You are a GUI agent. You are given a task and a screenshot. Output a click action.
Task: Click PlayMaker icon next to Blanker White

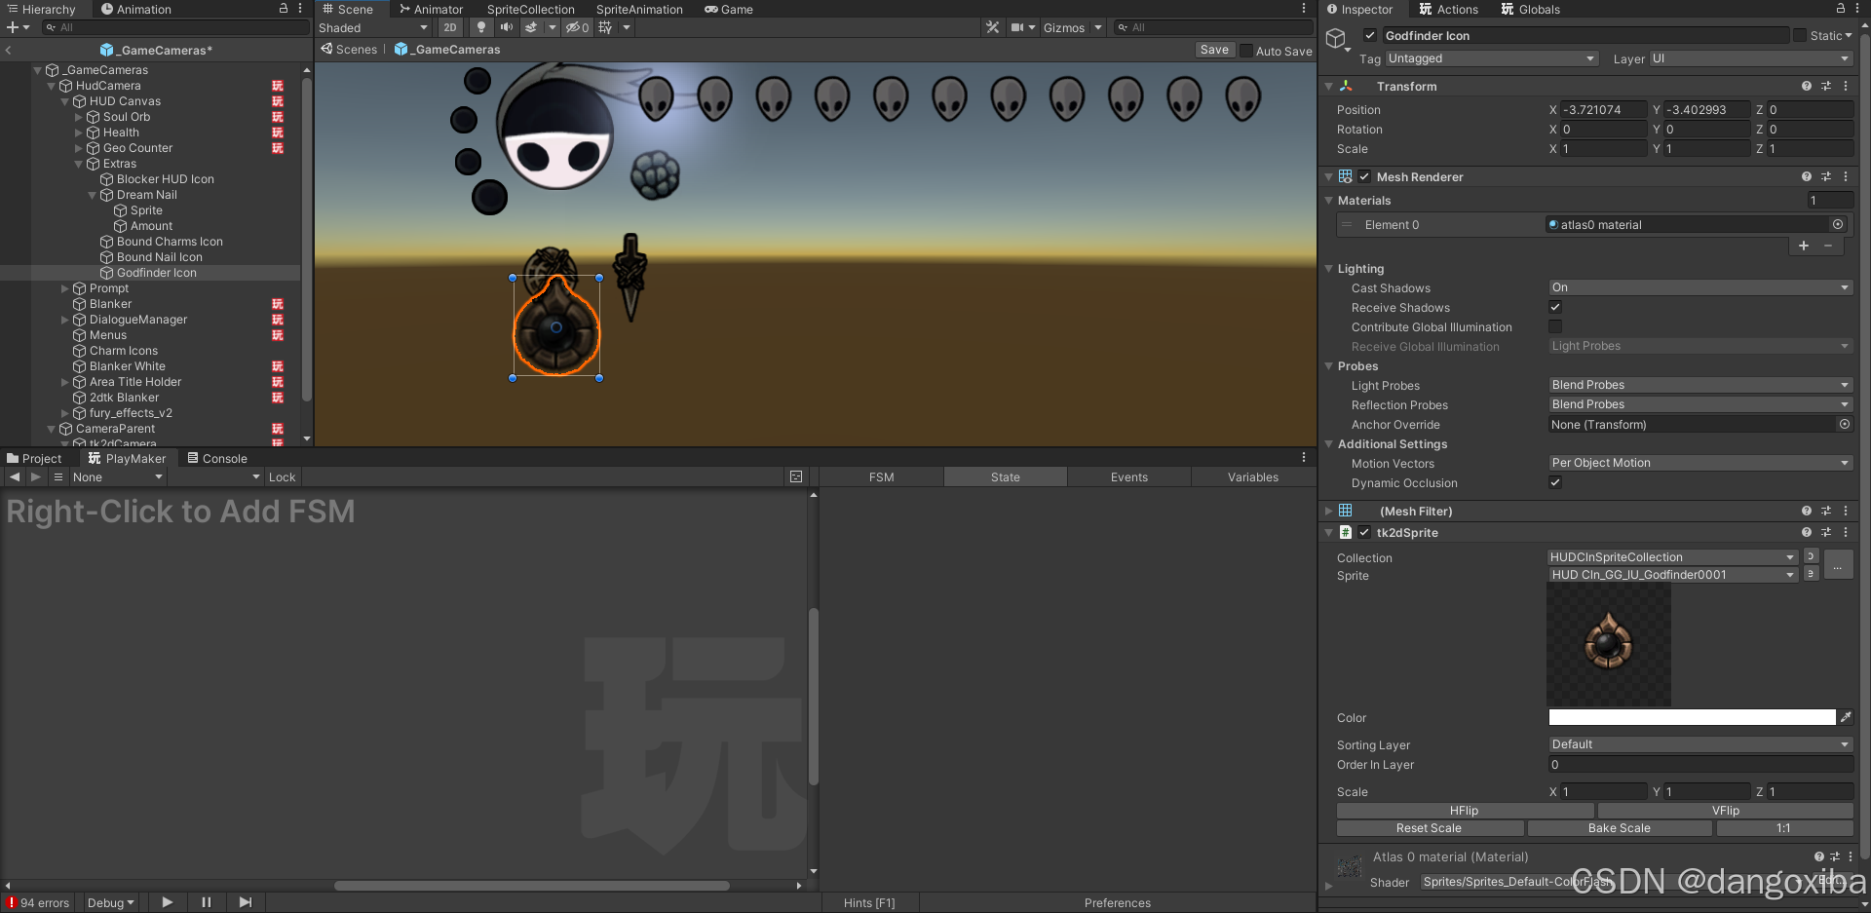pyautogui.click(x=278, y=366)
